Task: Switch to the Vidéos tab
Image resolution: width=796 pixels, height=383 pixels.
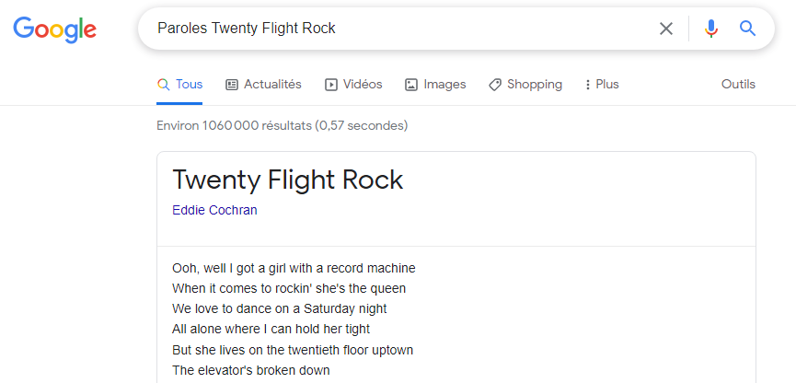Action: [363, 85]
